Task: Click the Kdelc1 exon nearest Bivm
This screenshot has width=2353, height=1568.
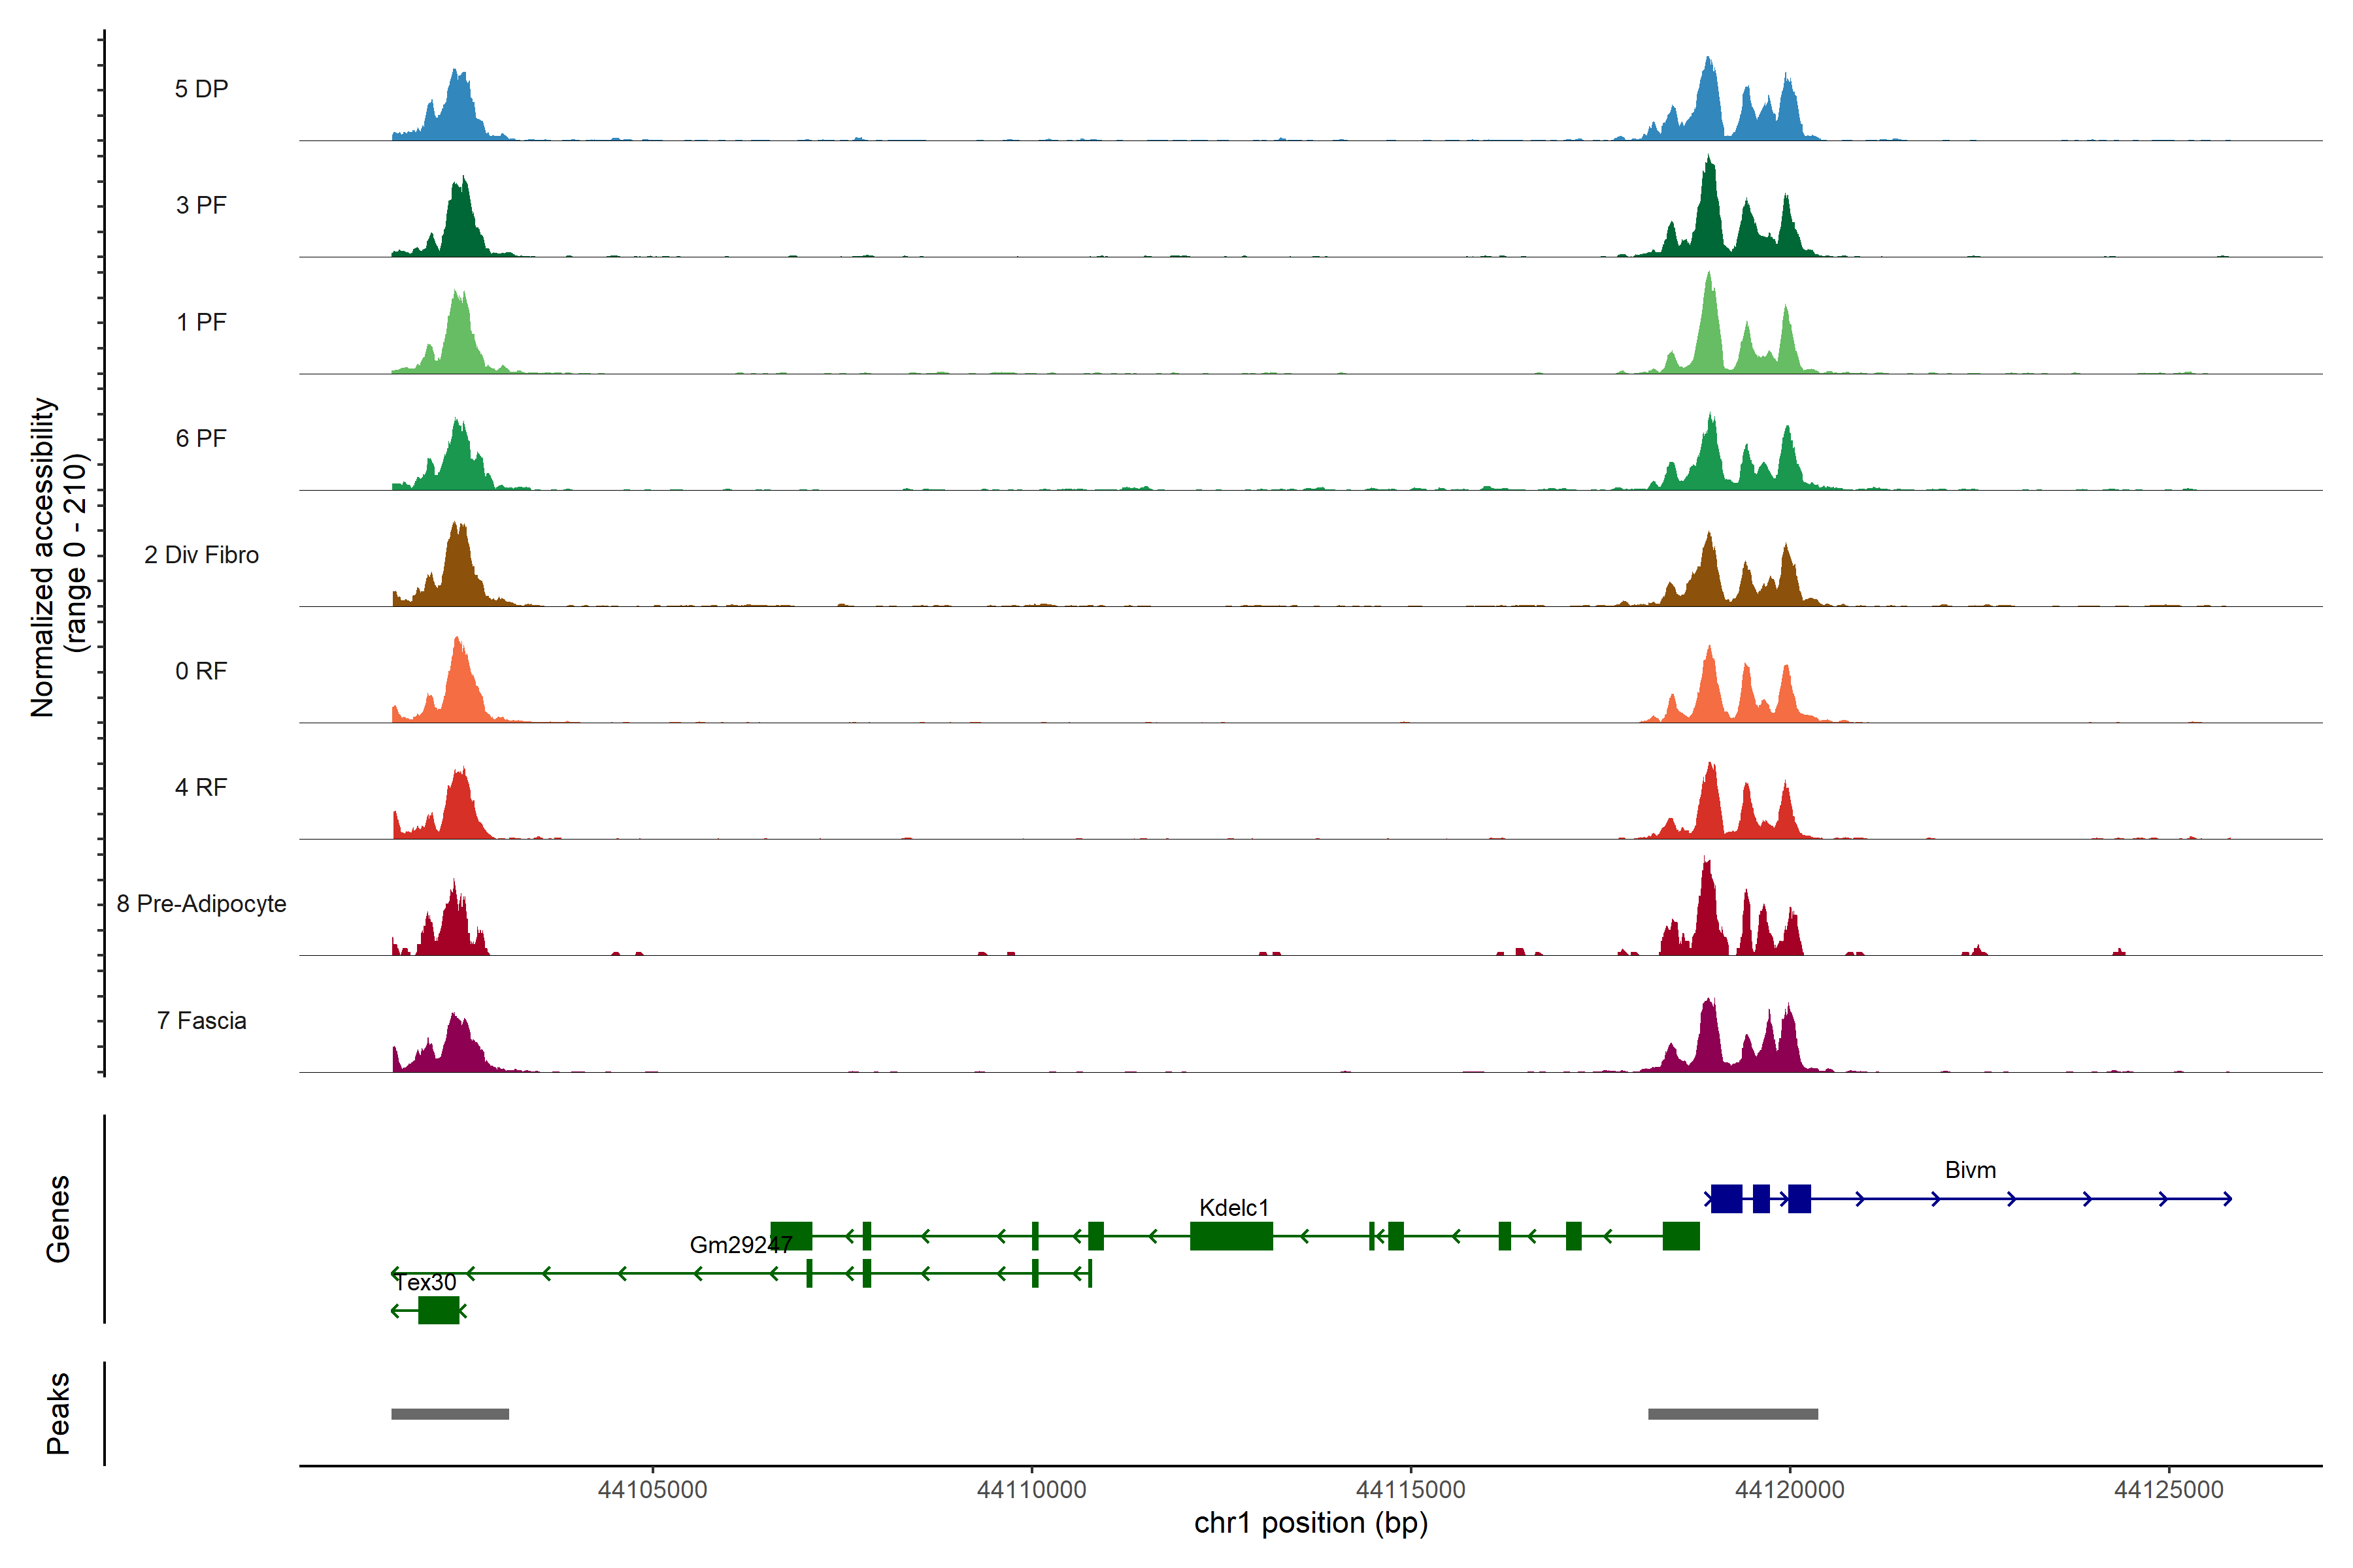Action: (x=1680, y=1236)
